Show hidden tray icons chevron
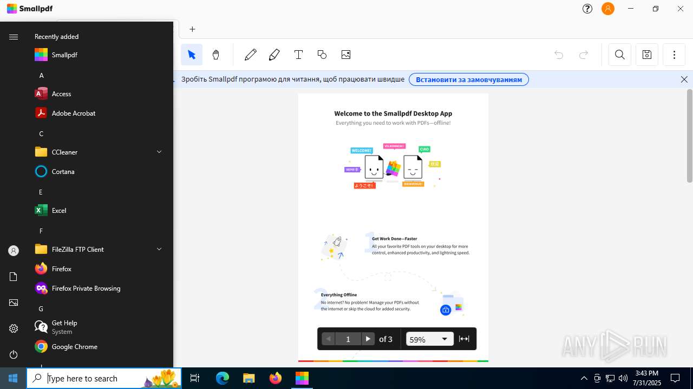693x389 pixels. click(584, 378)
